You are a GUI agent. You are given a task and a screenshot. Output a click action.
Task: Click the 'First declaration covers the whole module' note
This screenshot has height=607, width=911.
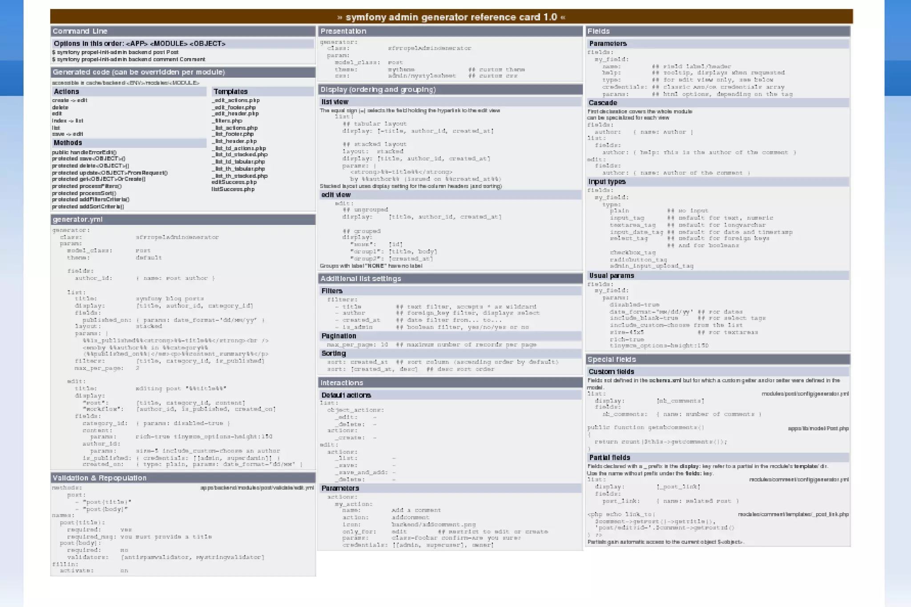[x=640, y=111]
